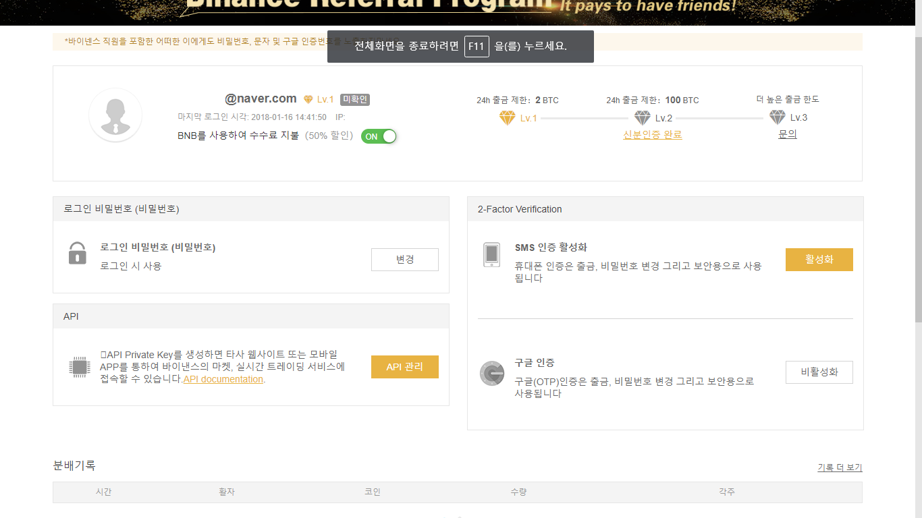Click the 미확인 unverified badge
The image size is (922, 518).
coord(355,100)
